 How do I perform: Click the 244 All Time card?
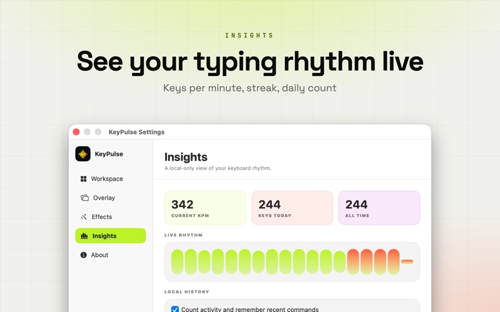pos(379,208)
